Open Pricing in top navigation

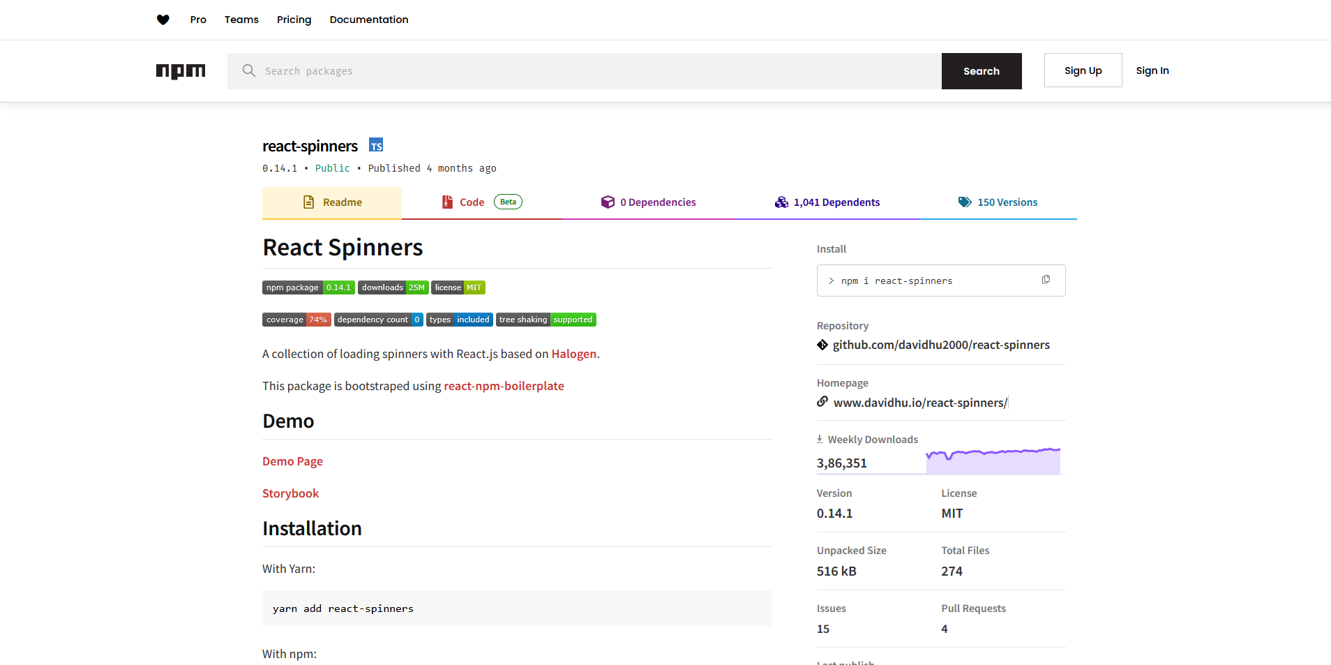[x=294, y=20]
